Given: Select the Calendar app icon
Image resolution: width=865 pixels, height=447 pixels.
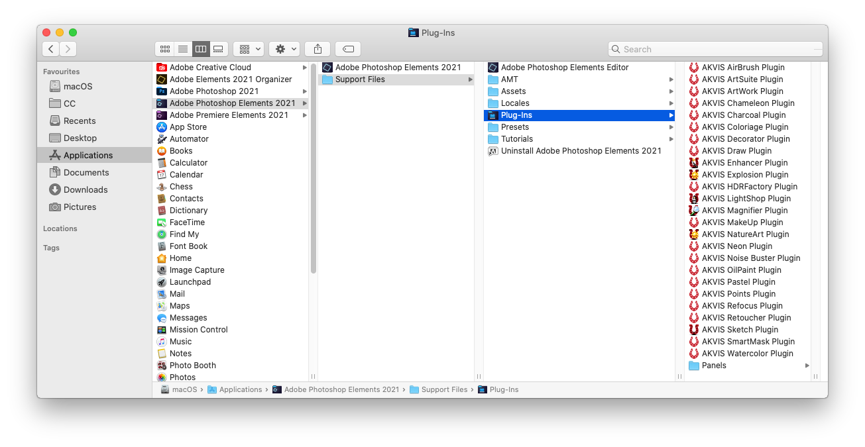Looking at the screenshot, I should click(162, 175).
